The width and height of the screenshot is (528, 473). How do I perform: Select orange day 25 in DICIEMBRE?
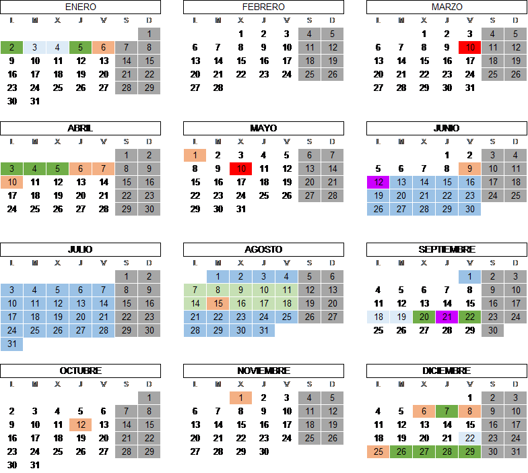[x=378, y=451]
